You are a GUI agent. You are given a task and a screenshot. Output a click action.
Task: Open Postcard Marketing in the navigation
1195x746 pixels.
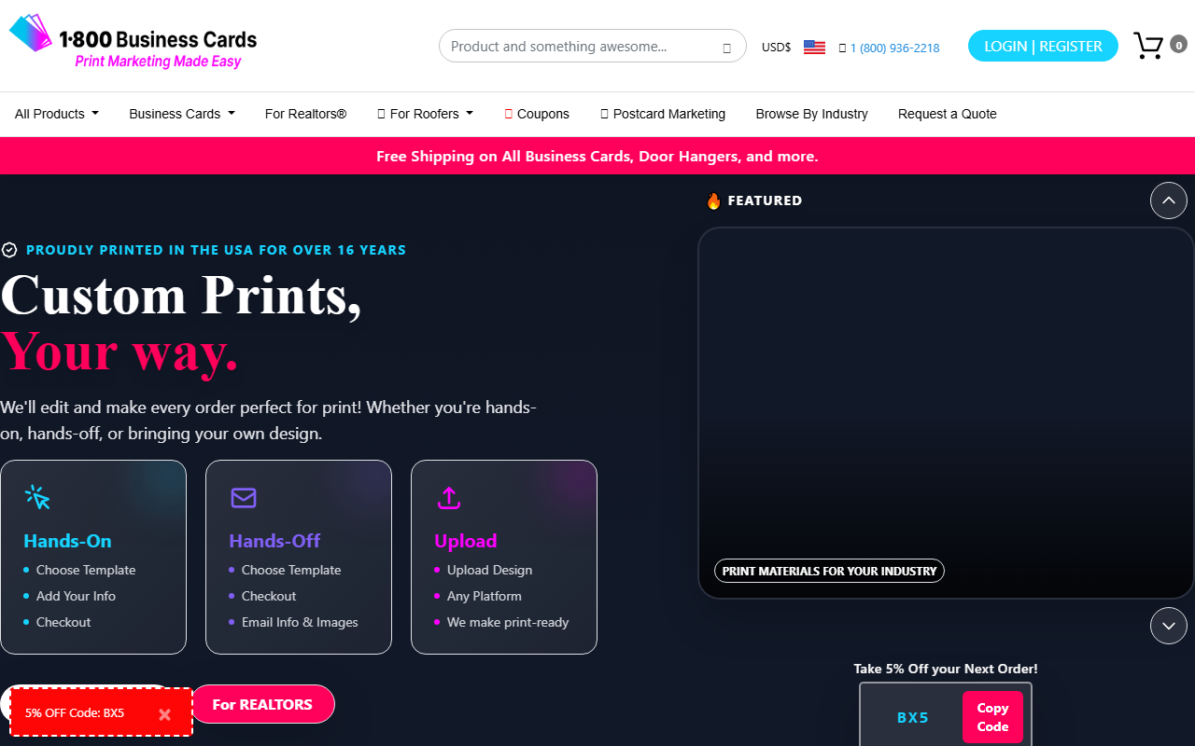(663, 114)
